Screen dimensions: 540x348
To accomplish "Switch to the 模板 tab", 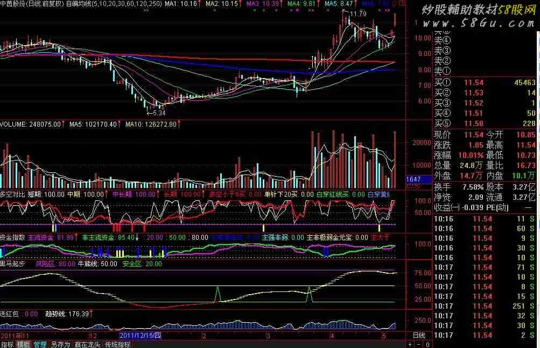I will [23, 344].
